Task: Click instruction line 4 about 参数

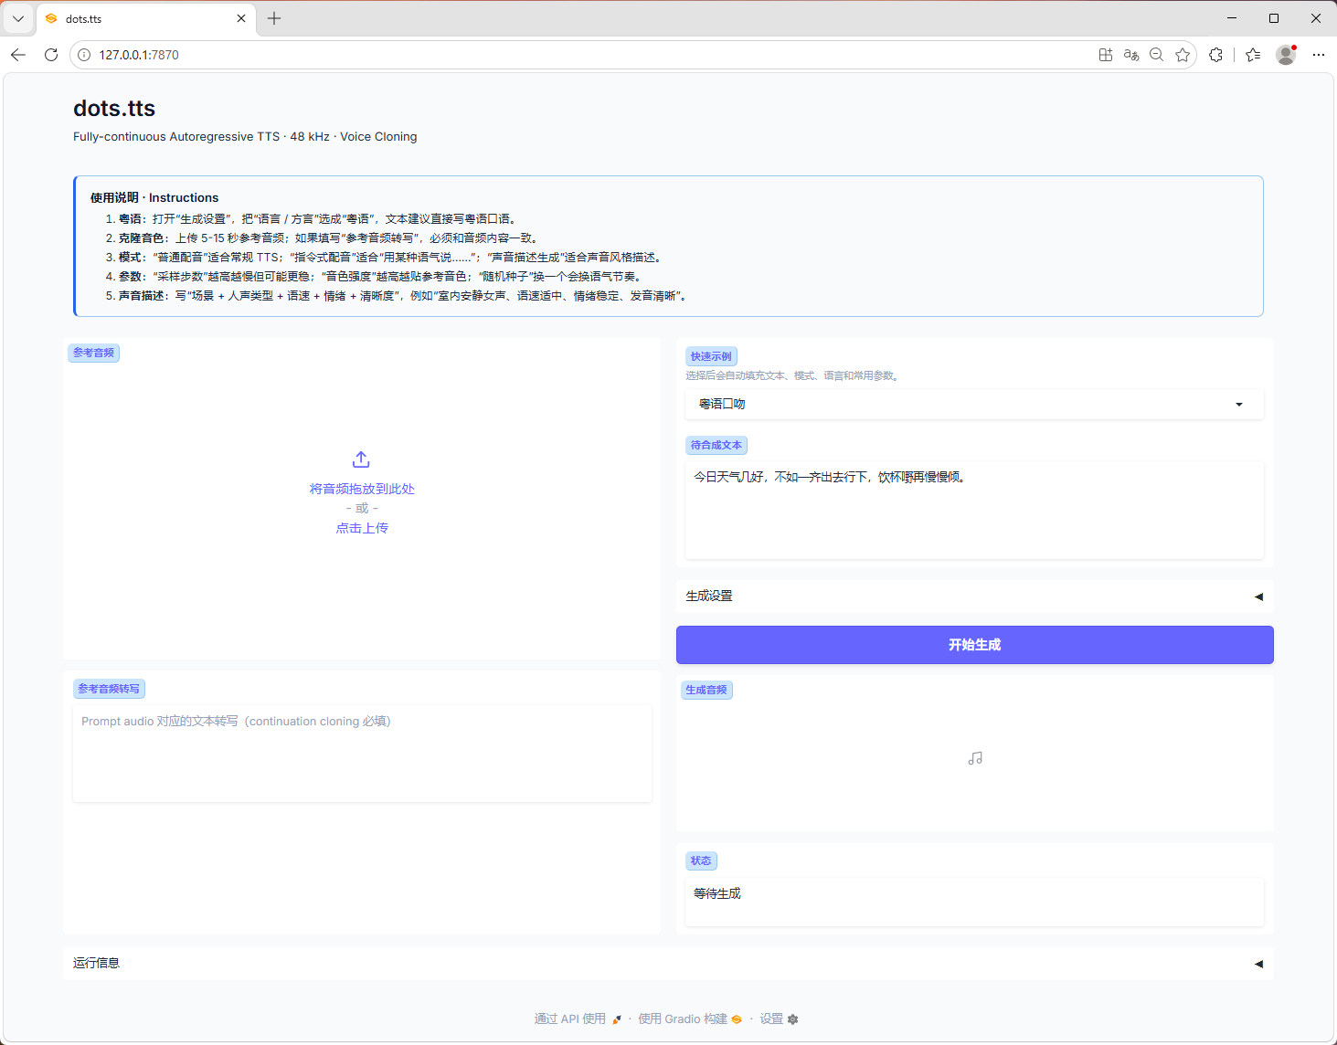Action: [x=376, y=277]
